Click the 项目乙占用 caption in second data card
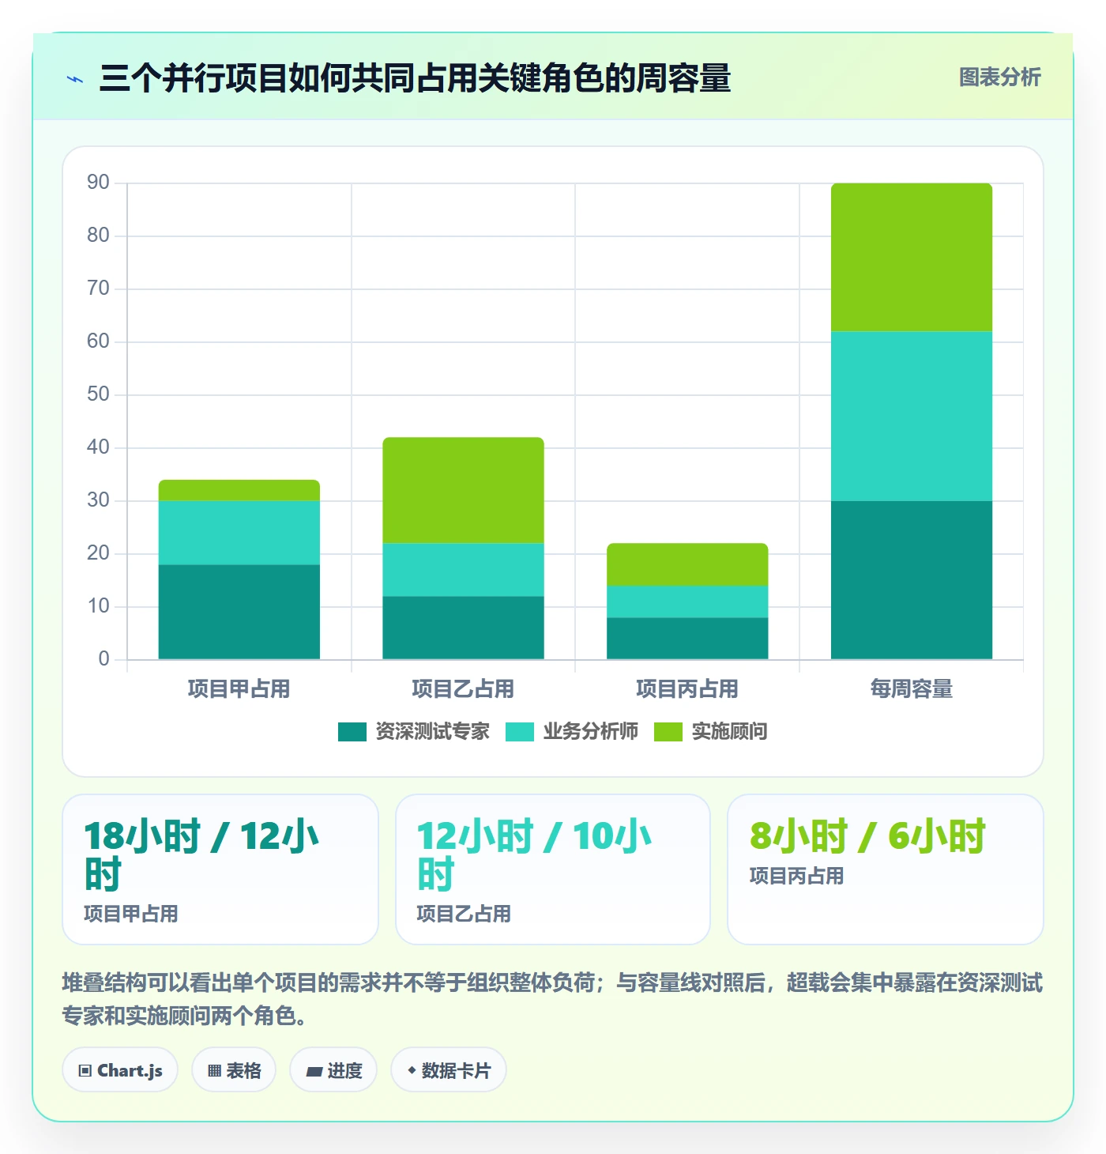Viewport: 1106px width, 1154px height. [464, 914]
